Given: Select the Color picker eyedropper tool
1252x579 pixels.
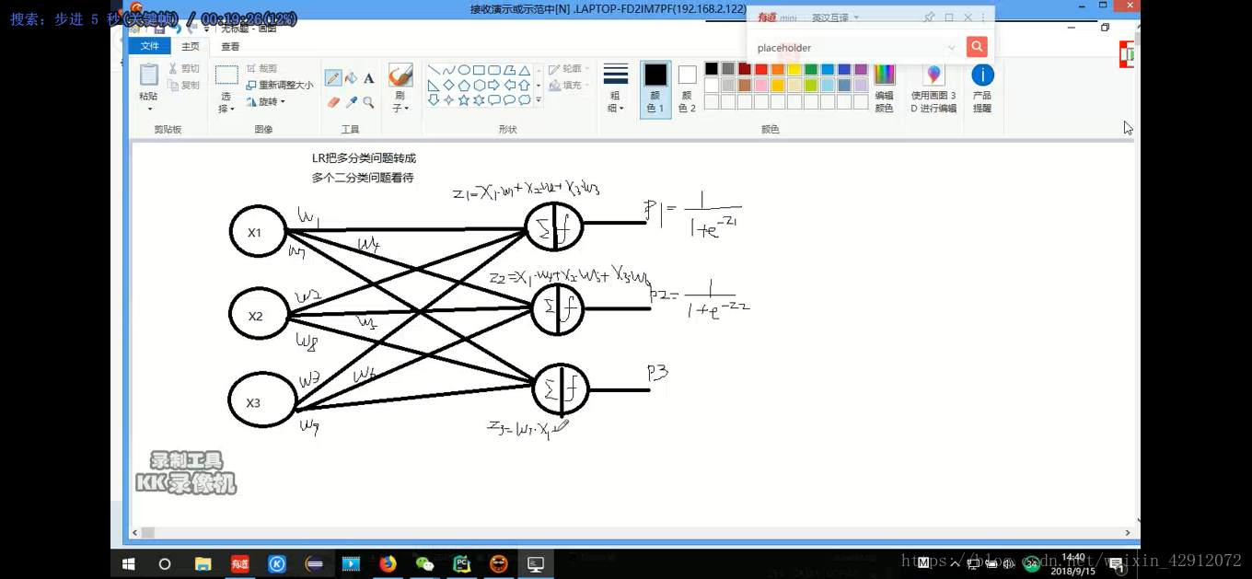Looking at the screenshot, I should tap(351, 102).
